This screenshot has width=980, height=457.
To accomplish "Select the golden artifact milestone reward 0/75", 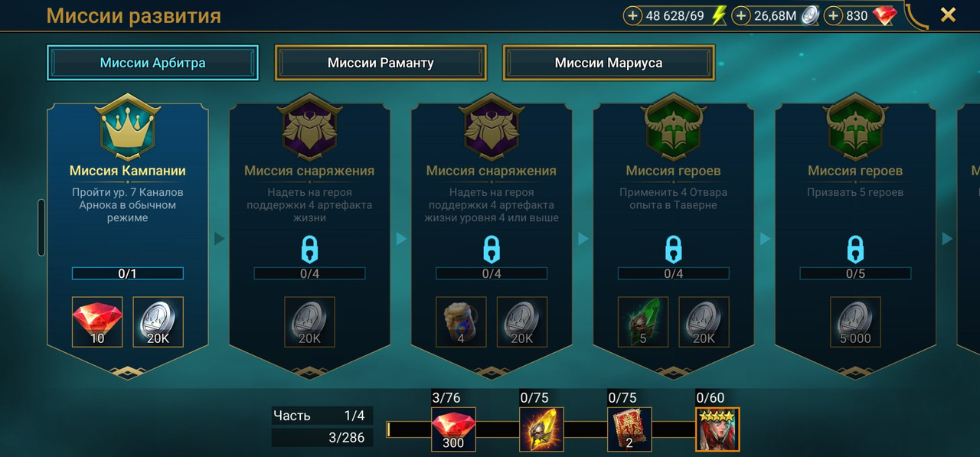I will click(x=542, y=429).
